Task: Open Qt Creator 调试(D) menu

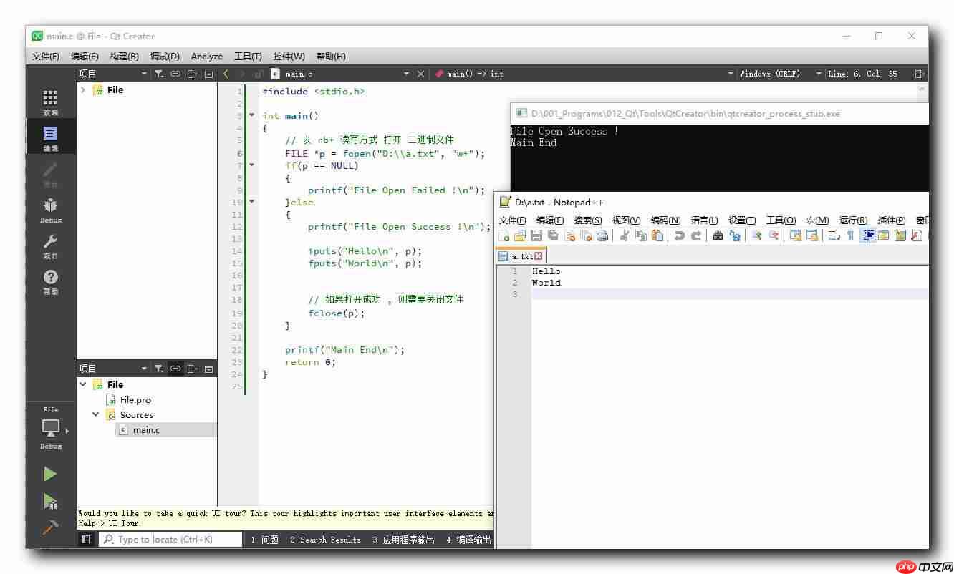Action: coord(165,56)
